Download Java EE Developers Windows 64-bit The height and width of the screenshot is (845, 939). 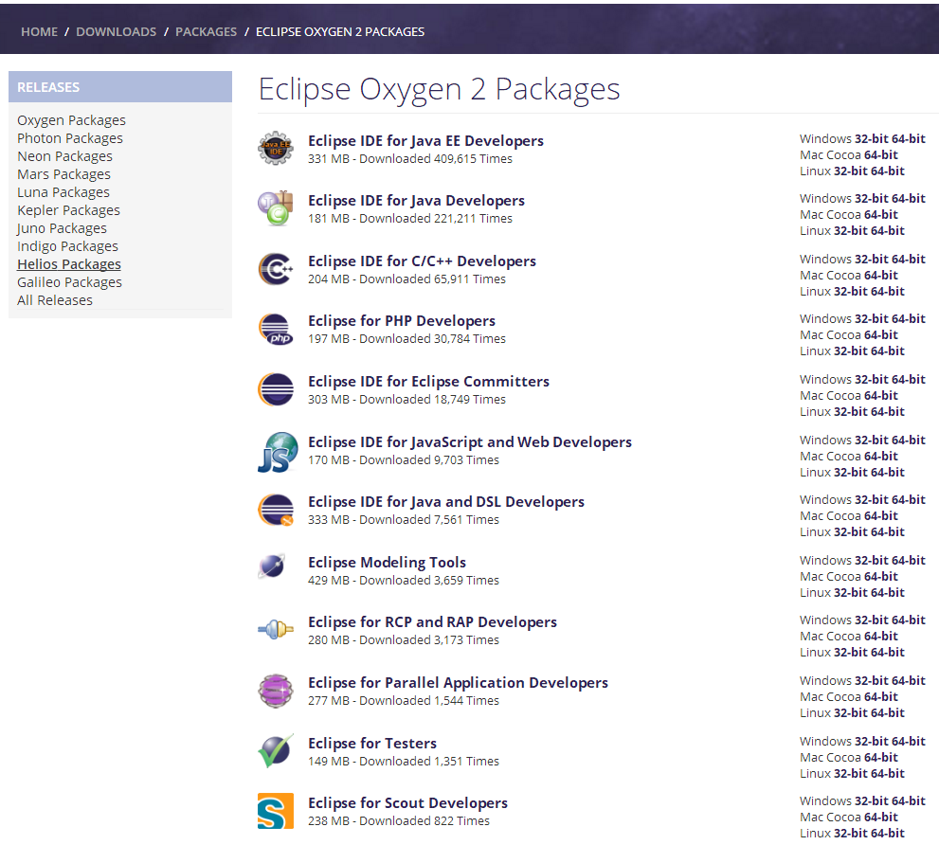point(909,139)
